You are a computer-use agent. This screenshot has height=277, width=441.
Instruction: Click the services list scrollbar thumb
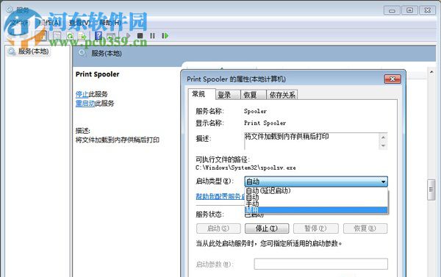[431, 190]
